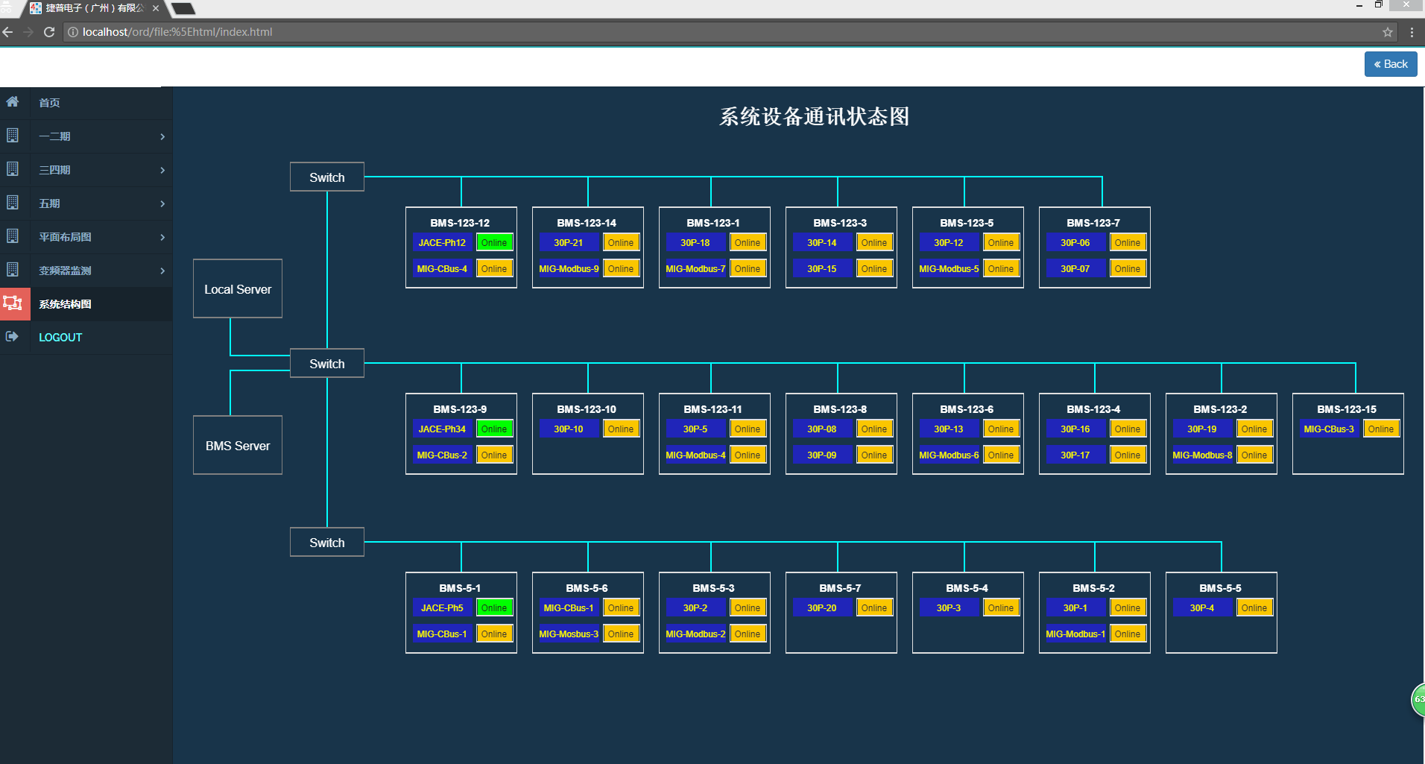Open a new browser tab
The image size is (1425, 764).
tap(183, 9)
